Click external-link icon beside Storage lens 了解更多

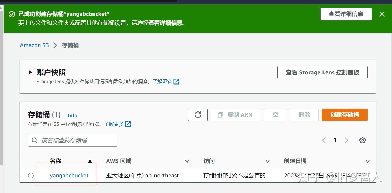tap(176, 81)
